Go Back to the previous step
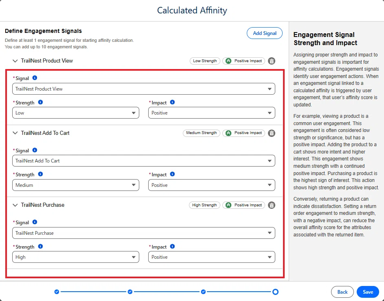Screen dimensions: 384x301 click(342, 292)
